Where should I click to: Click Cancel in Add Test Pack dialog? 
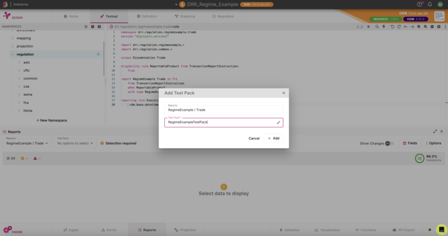(254, 138)
